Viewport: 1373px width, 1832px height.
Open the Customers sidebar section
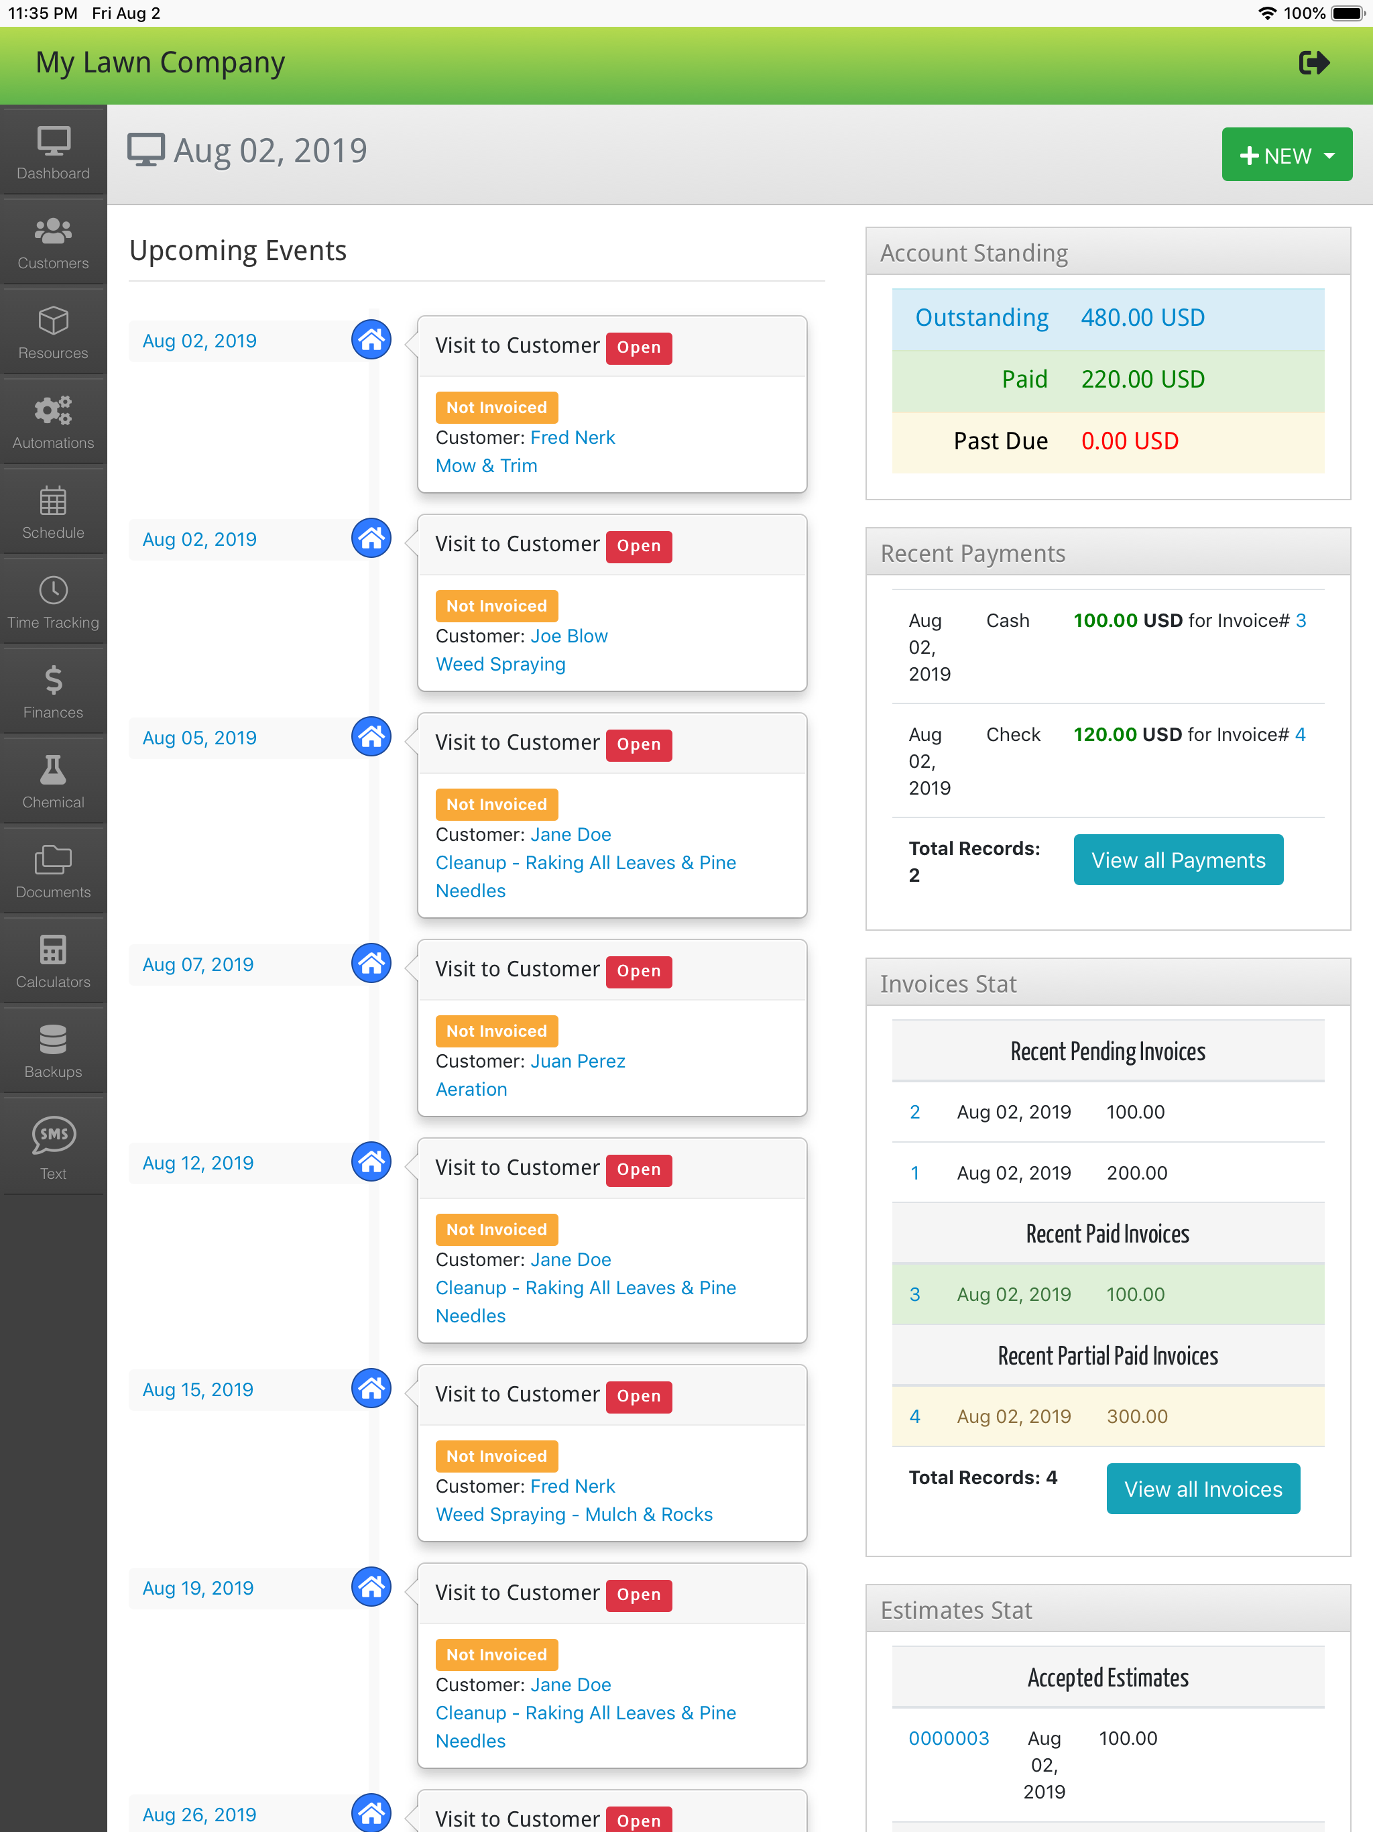point(53,243)
